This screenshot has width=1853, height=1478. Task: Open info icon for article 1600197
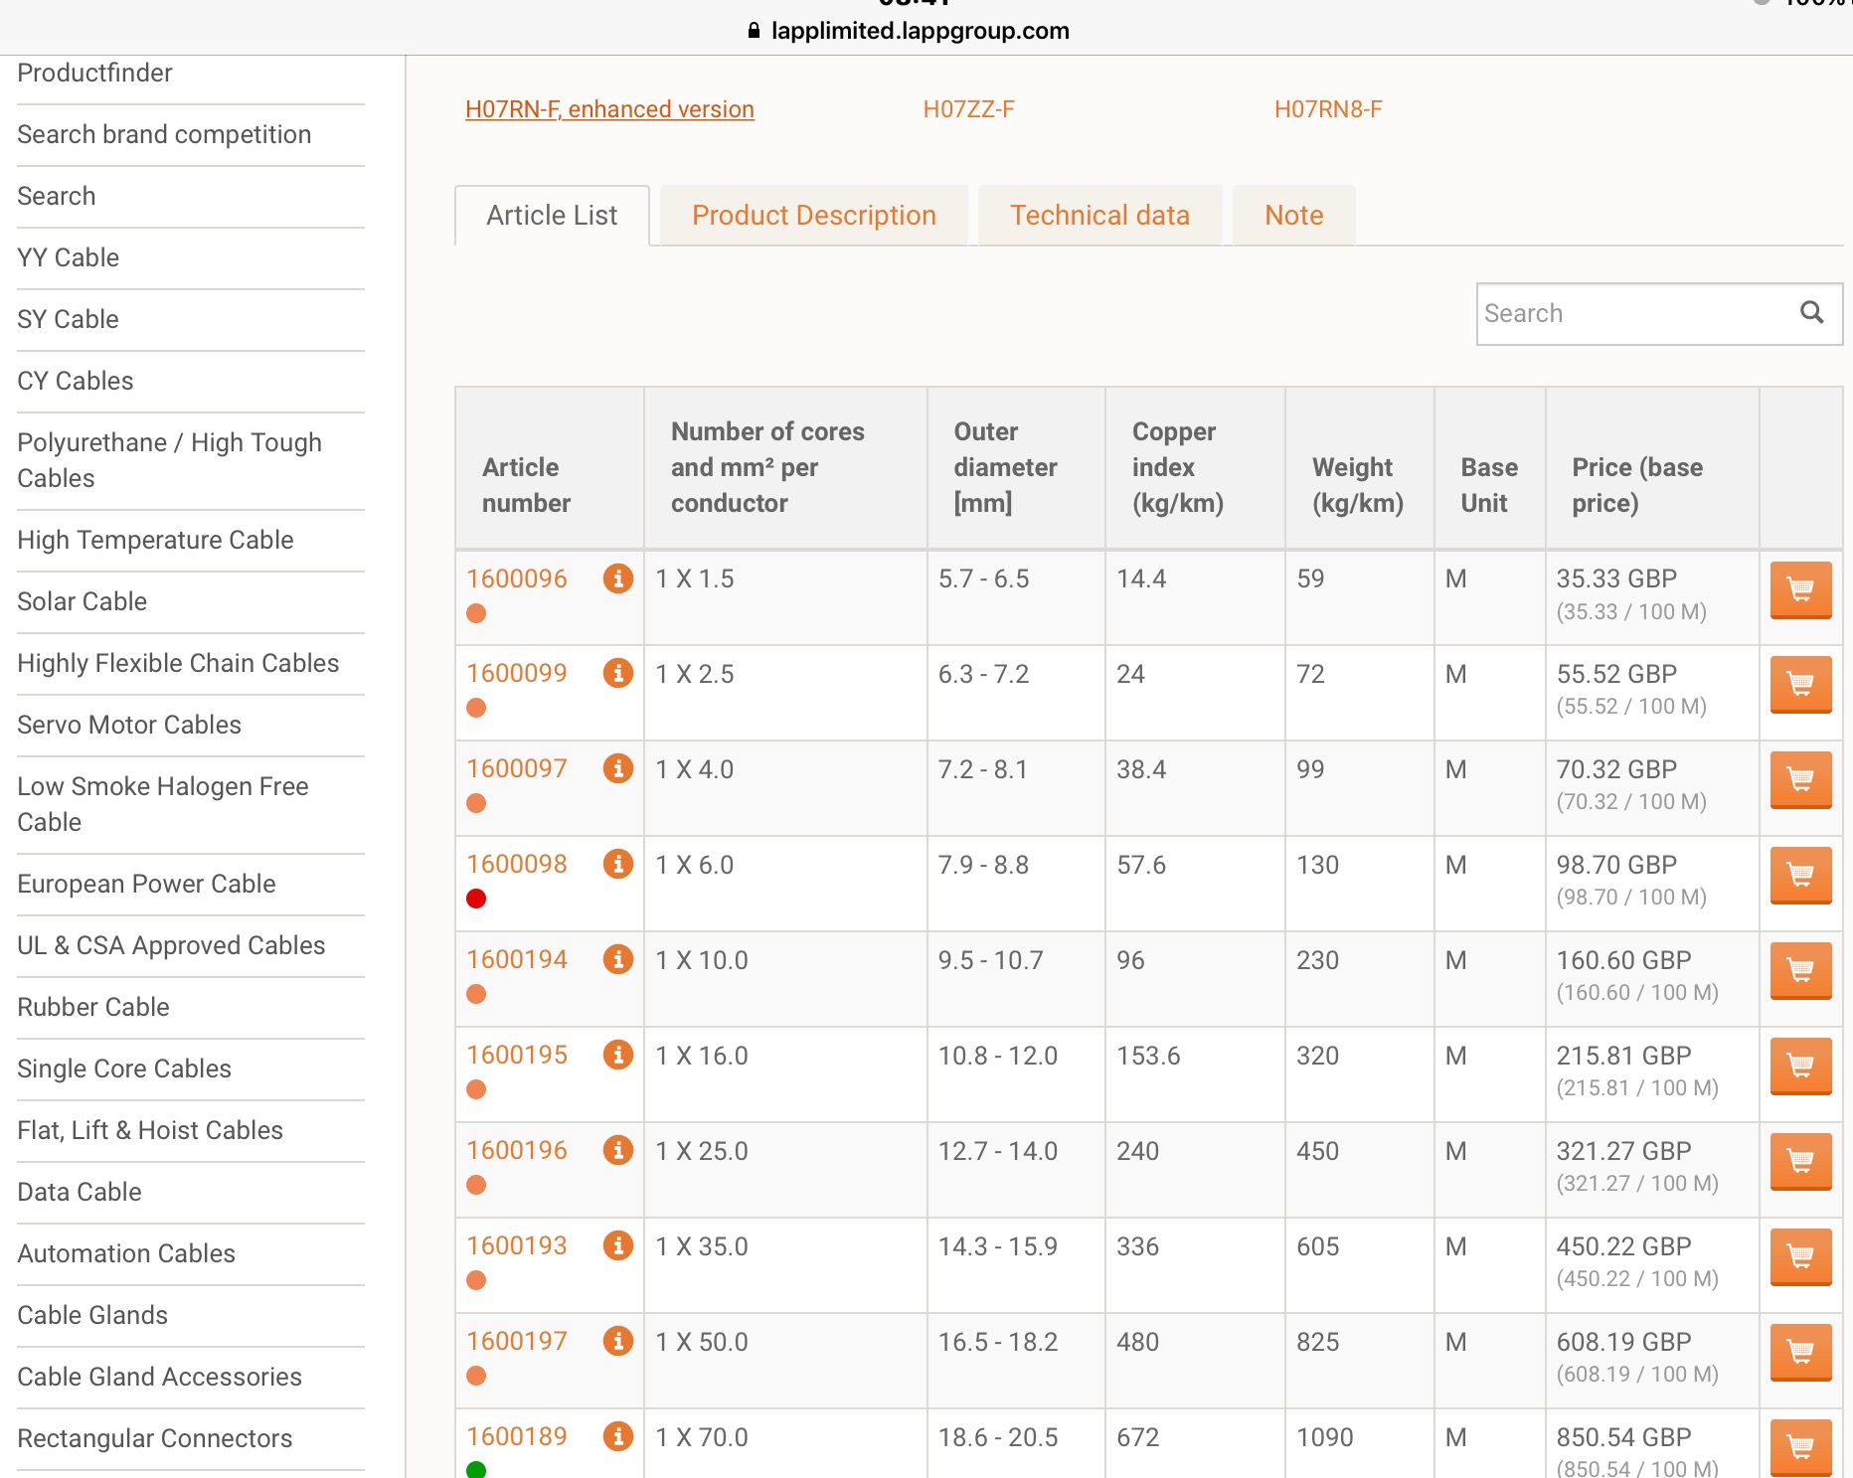pos(618,1341)
